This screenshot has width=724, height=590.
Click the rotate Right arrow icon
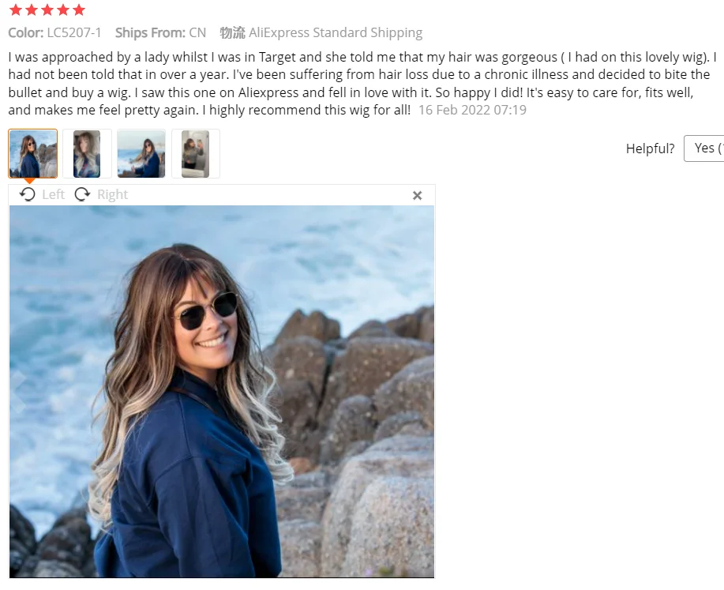83,194
